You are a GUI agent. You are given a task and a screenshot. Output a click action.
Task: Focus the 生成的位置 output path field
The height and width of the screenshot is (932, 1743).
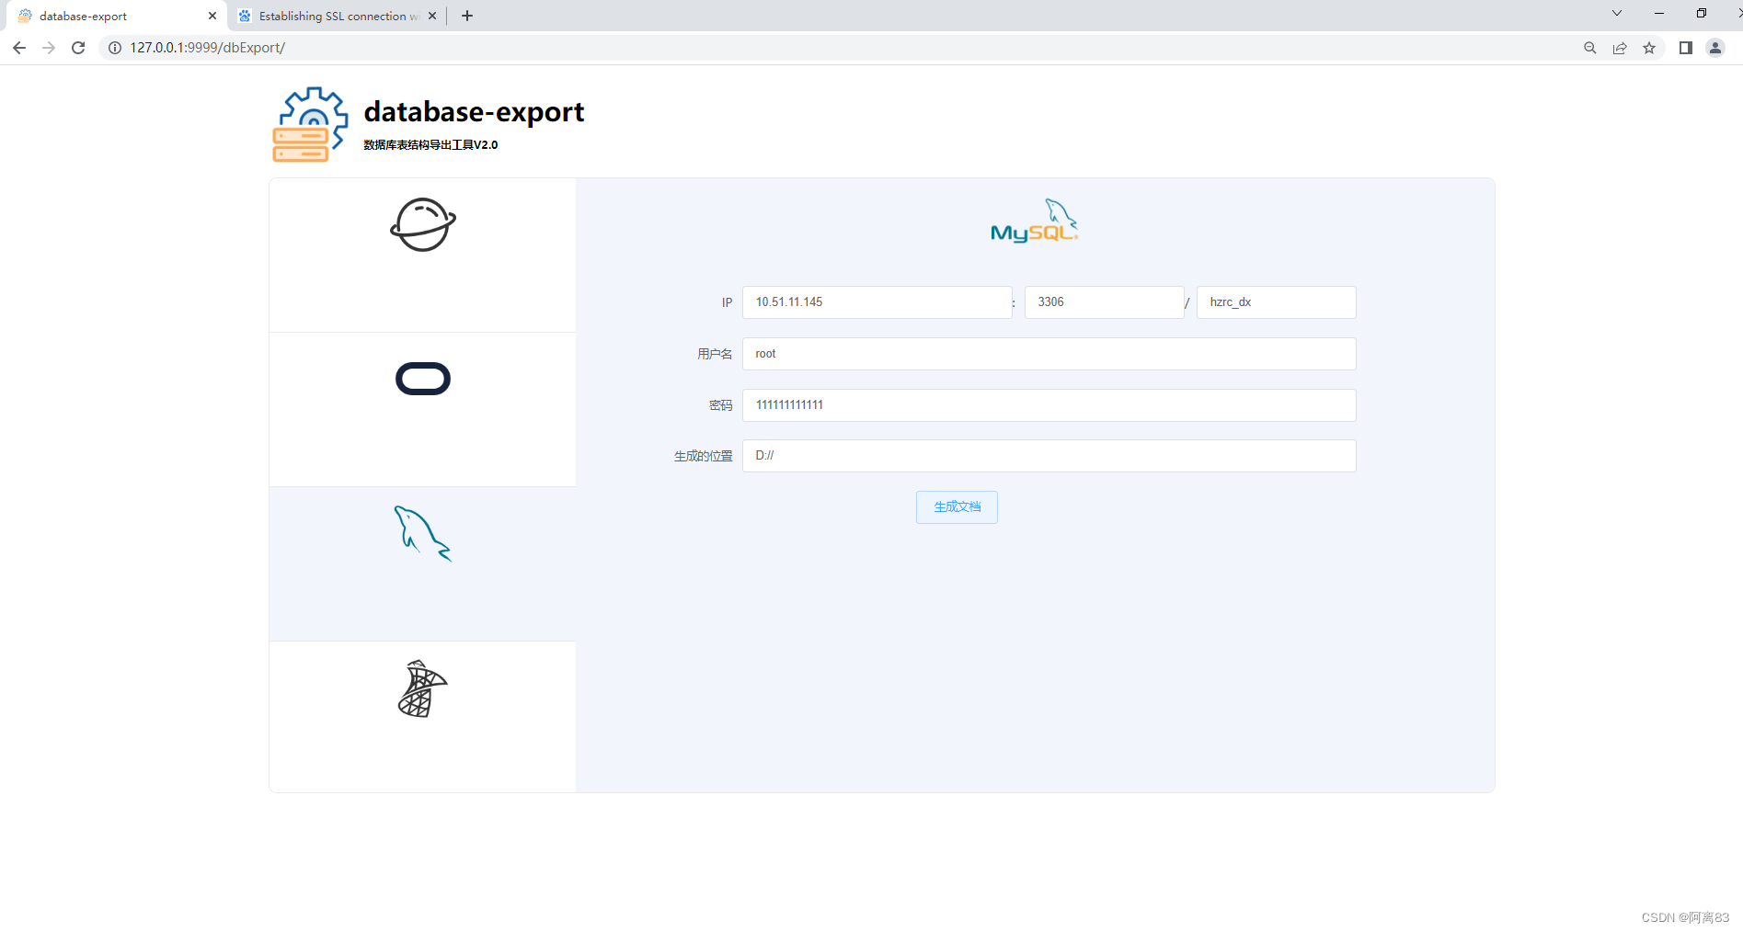(x=1049, y=456)
